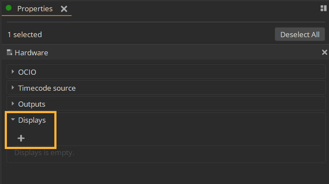
Task: Click empty area of Hardware header bar
Action: click(185, 52)
